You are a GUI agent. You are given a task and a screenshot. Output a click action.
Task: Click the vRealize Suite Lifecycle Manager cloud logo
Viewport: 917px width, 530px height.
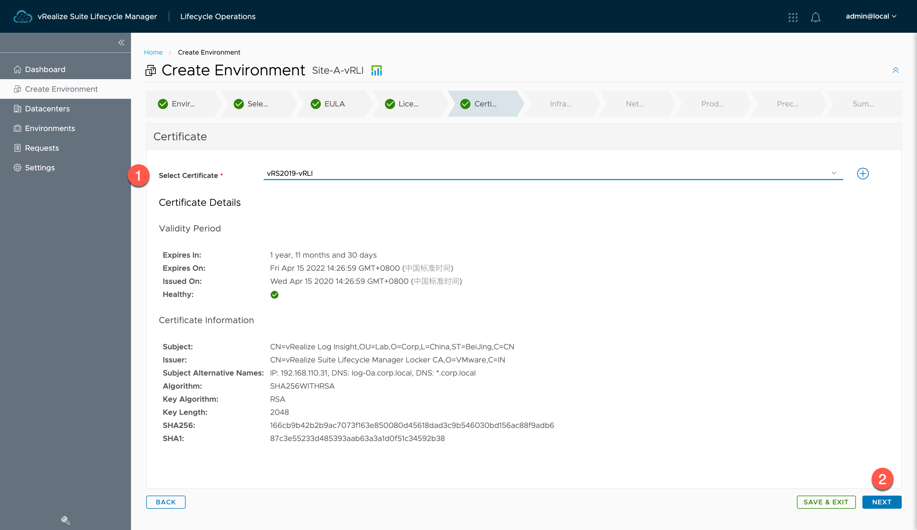(23, 16)
